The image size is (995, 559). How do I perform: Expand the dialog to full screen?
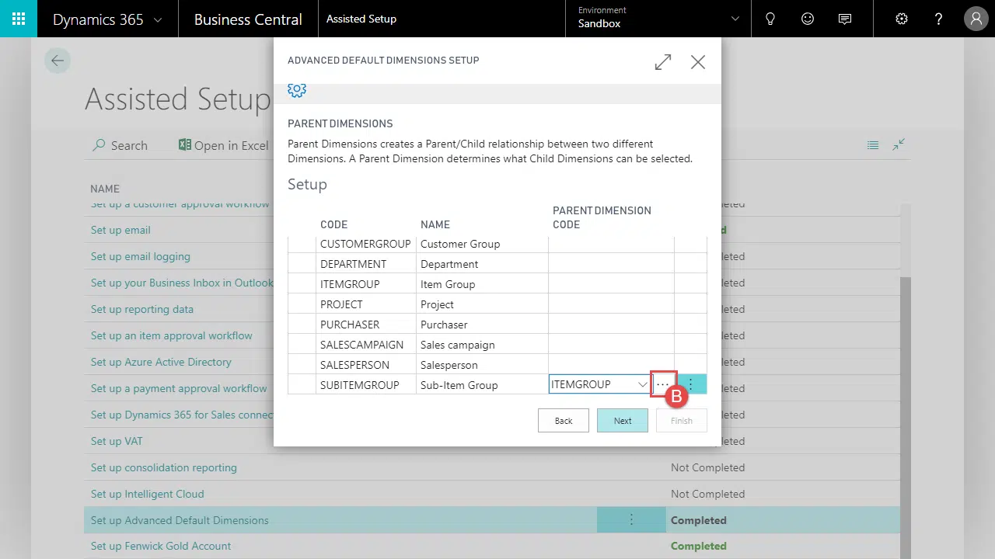pyautogui.click(x=663, y=62)
